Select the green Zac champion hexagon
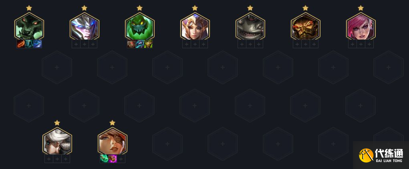This screenshot has height=169, width=409. click(139, 26)
